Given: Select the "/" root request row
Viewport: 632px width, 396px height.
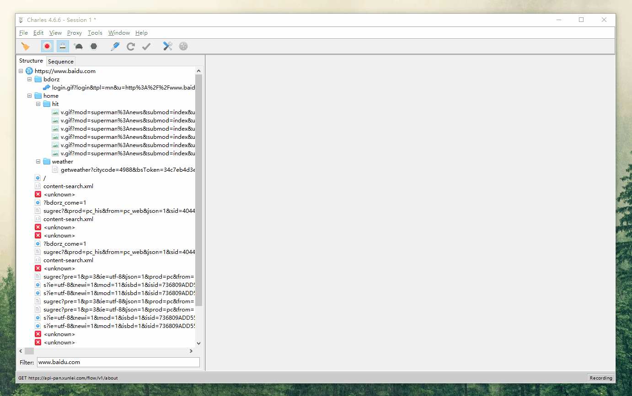Looking at the screenshot, I should [41, 178].
